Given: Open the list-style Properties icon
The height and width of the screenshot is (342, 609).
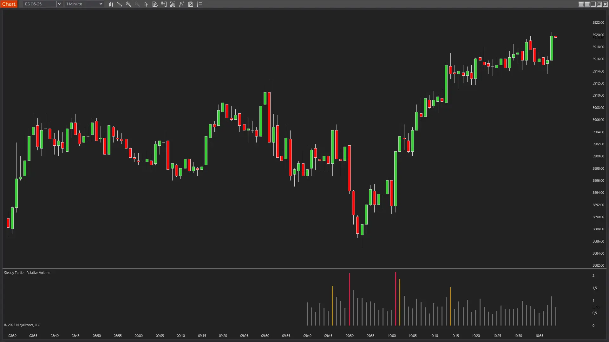Looking at the screenshot, I should (200, 4).
